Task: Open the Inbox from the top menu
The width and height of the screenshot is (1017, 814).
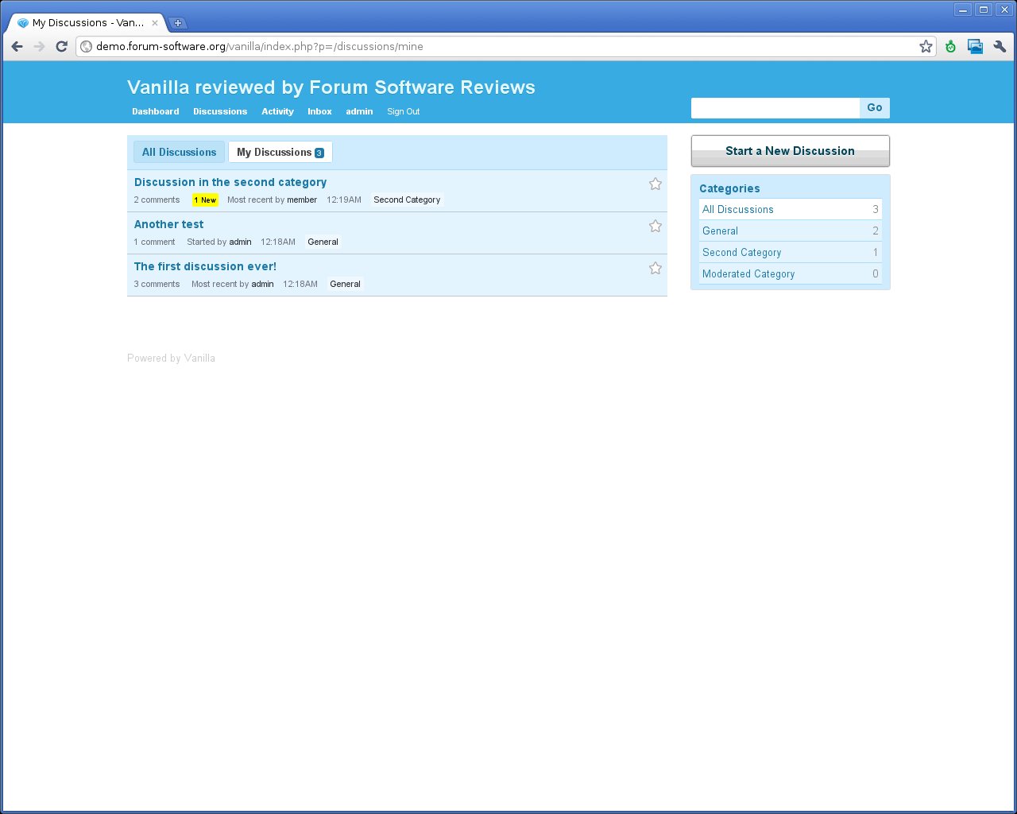Action: (x=319, y=111)
